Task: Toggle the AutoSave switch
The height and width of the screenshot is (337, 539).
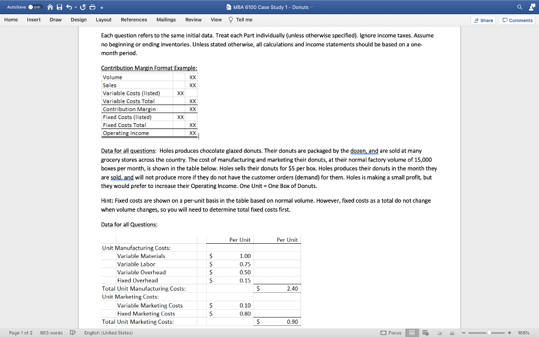Action: point(35,7)
